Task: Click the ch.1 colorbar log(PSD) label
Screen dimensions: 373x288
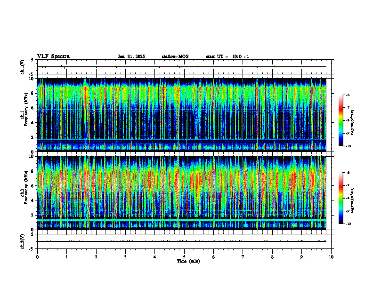Action: [x=353, y=122]
